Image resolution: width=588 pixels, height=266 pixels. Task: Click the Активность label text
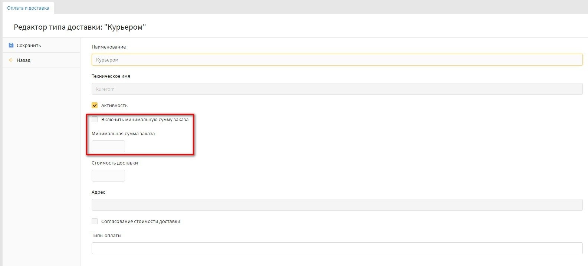tap(114, 105)
